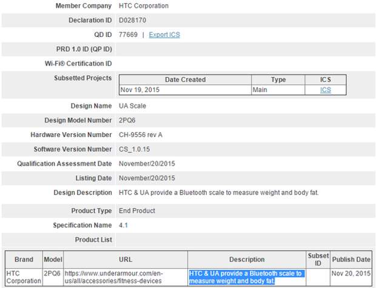Click the Description column header
This screenshot has width=376, height=288.
point(247,260)
